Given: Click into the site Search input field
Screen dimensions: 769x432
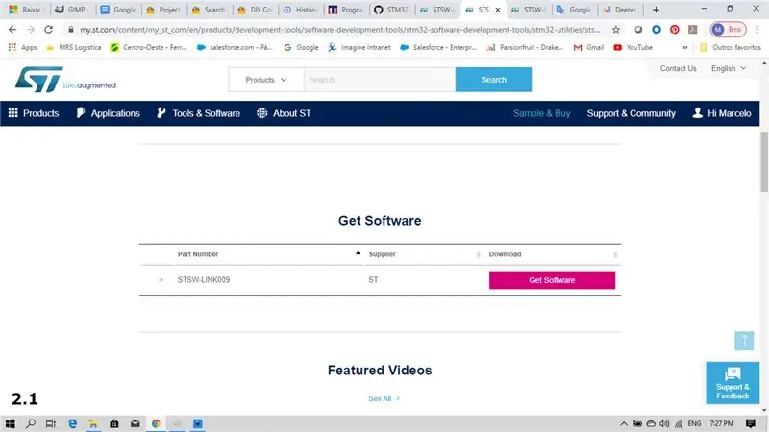Looking at the screenshot, I should [x=380, y=80].
